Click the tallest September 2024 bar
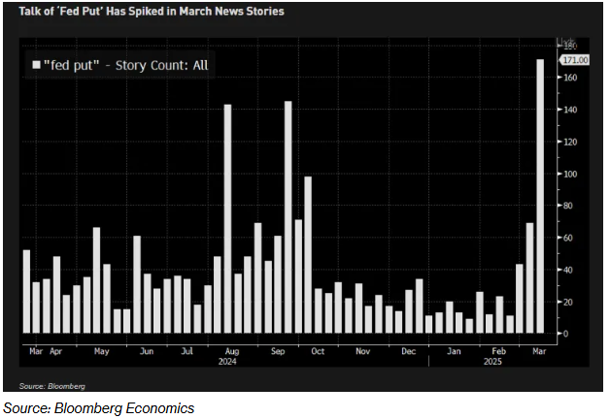 288,216
